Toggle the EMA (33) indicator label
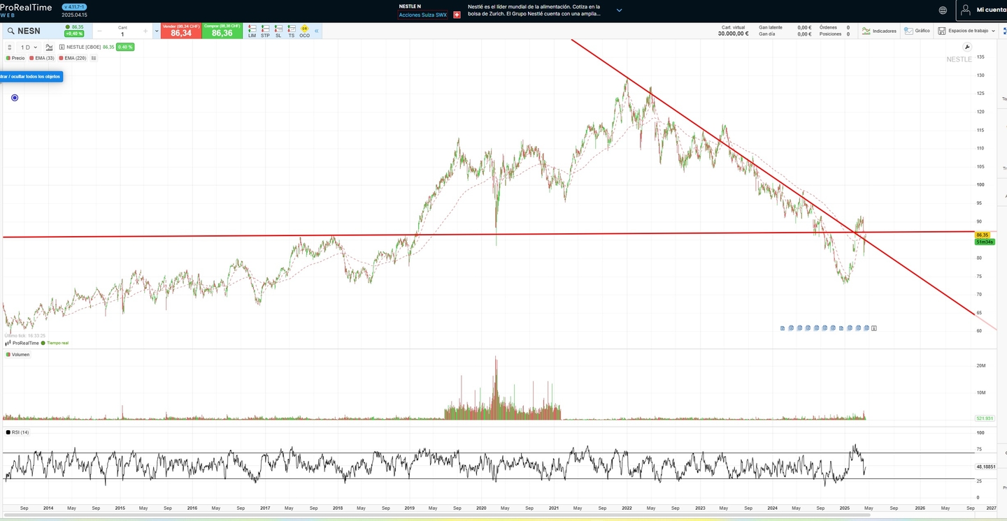Image resolution: width=1007 pixels, height=521 pixels. tap(43, 58)
